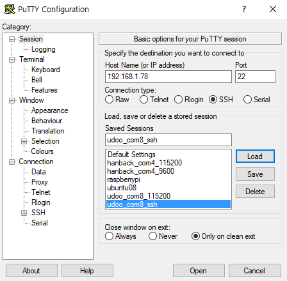Image resolution: width=287 pixels, height=281 pixels.
Task: Open the Terminal category
Action: click(x=32, y=59)
